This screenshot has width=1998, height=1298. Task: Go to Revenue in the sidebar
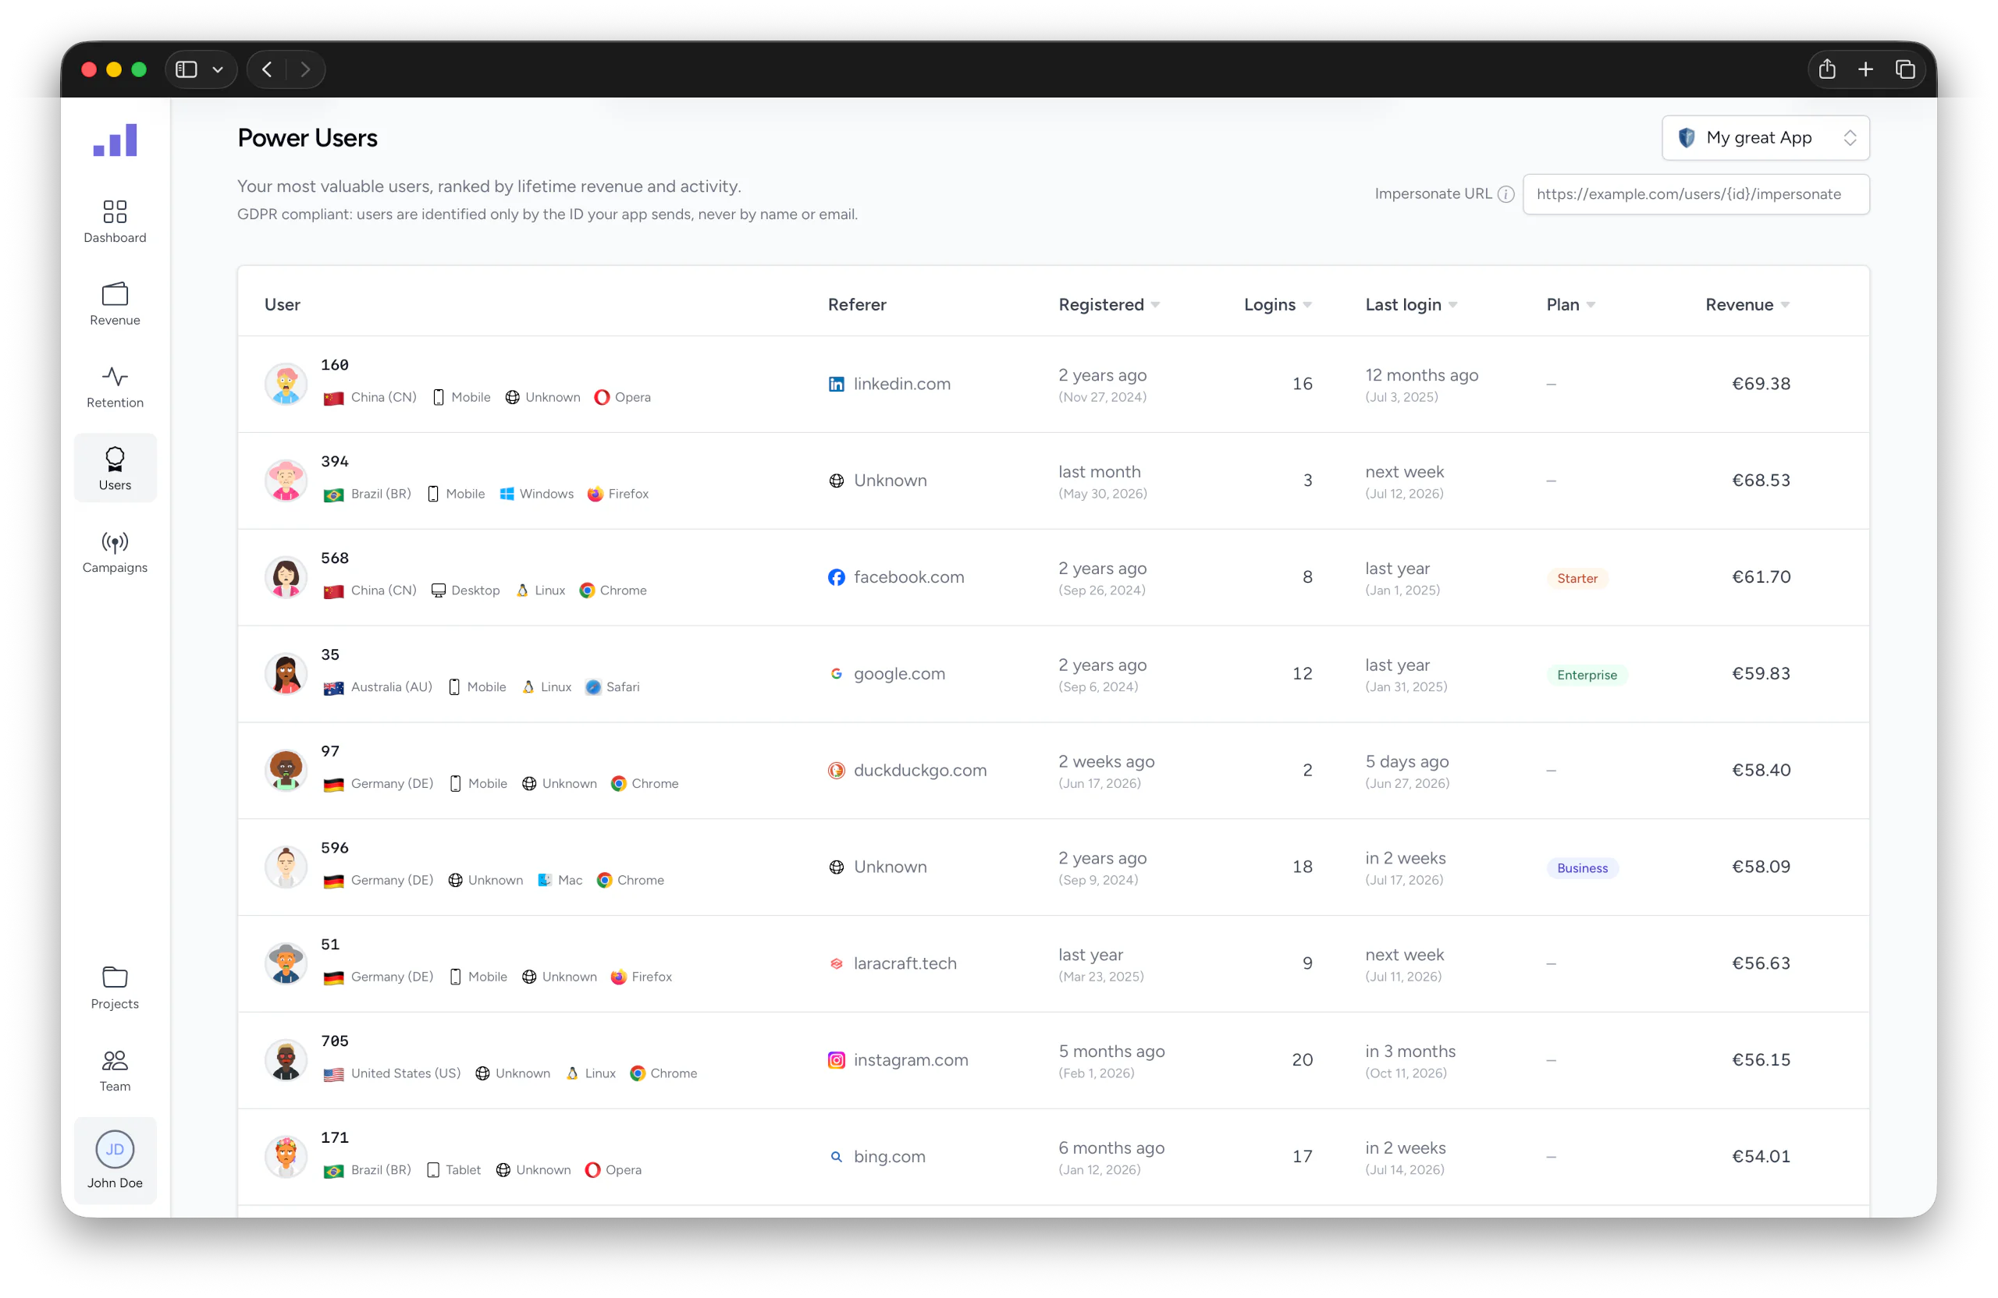[x=115, y=303]
